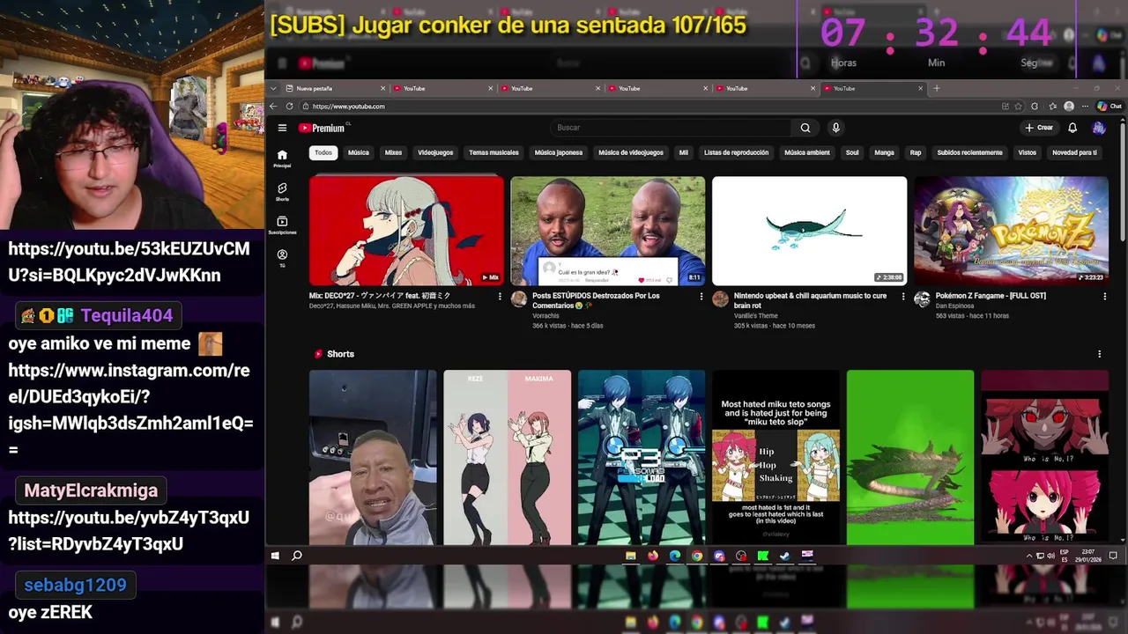Open options for Pokémon Z Fangame video
Viewport: 1128px width, 634px height.
(1104, 297)
